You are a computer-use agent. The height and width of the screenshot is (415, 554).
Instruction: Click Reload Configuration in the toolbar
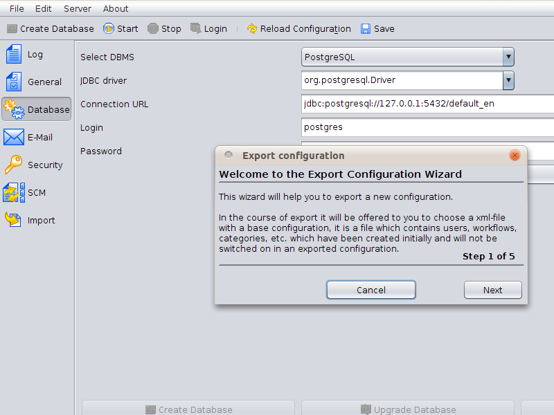299,28
